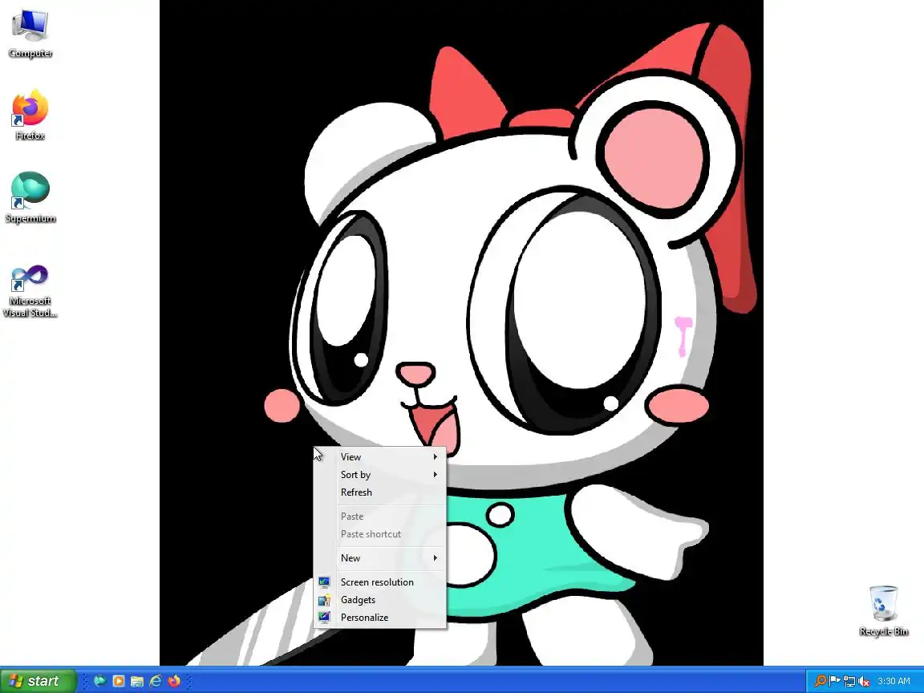Choose Screen resolution from the context menu
The image size is (924, 693).
tap(379, 582)
